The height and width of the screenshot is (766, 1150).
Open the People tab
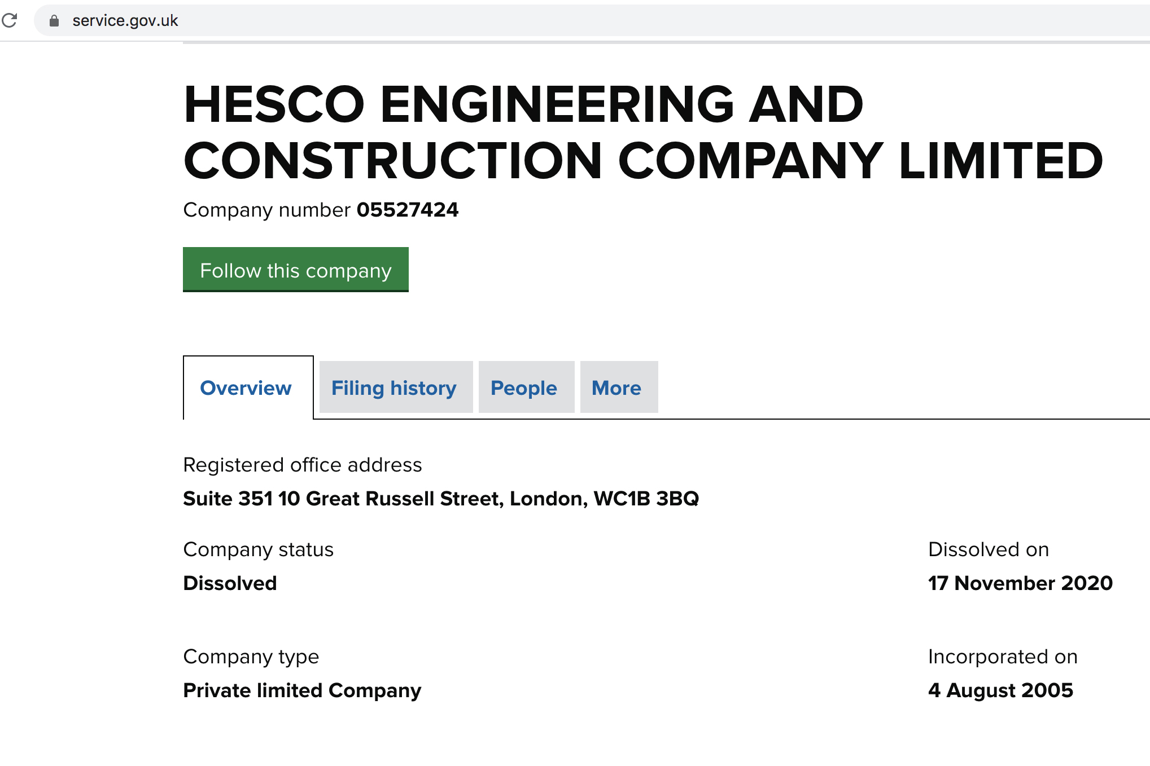point(524,388)
